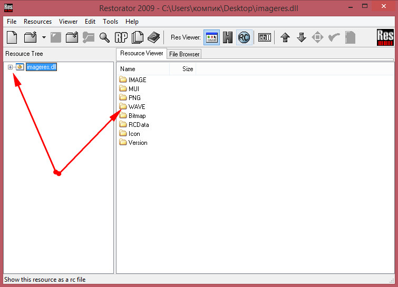Click the grayed diamond arrows icon
Screen dimensions: 398x287
pos(317,37)
